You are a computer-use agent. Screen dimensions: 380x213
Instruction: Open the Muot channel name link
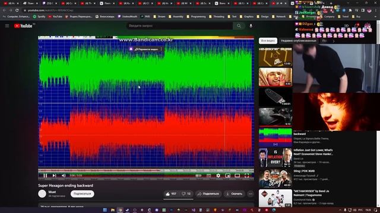pyautogui.click(x=52, y=192)
